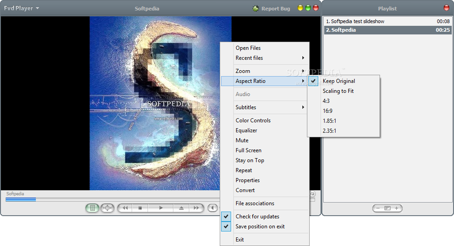Choose Convert in the context menu
This screenshot has height=246, width=454.
265,190
